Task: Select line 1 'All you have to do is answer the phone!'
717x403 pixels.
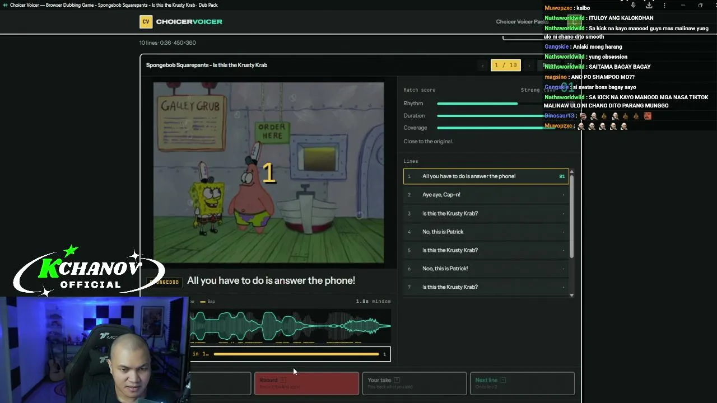Action: [x=486, y=176]
